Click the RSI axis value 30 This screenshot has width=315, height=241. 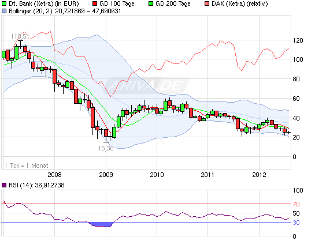(x=296, y=223)
